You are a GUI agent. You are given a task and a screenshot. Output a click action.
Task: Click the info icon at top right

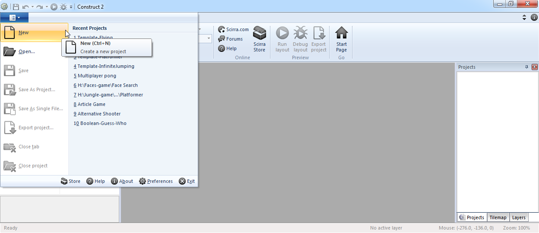click(x=534, y=18)
